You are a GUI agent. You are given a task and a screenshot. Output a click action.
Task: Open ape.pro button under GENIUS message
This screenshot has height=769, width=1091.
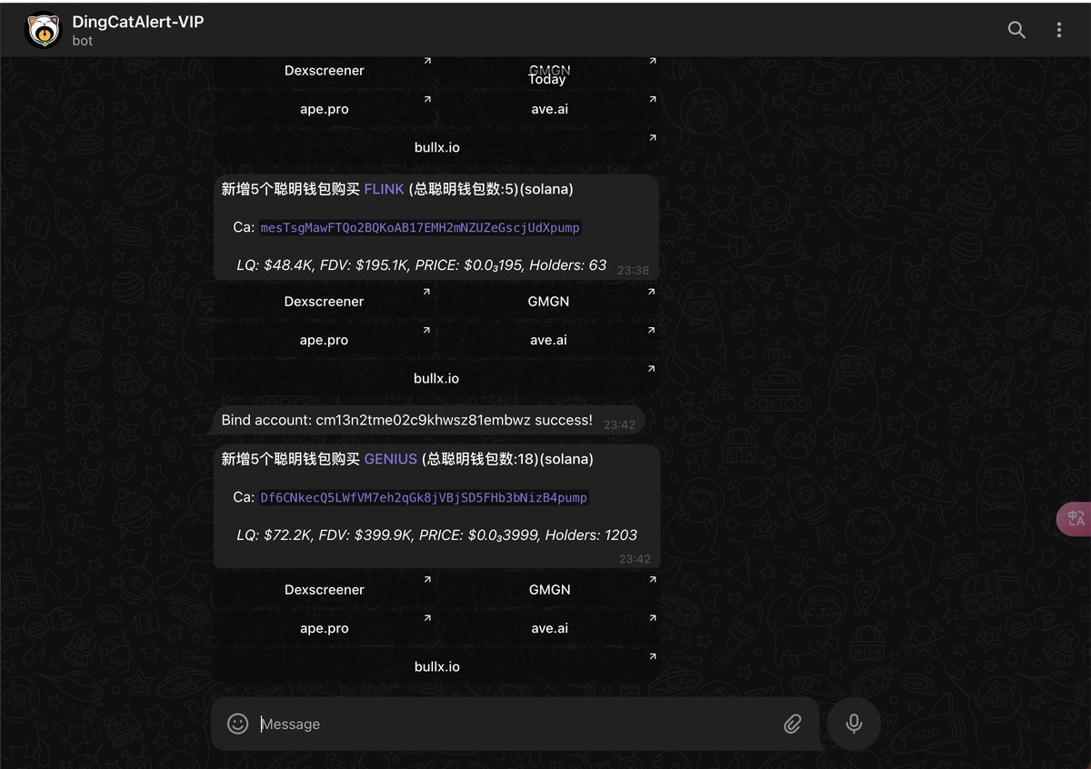[325, 628]
